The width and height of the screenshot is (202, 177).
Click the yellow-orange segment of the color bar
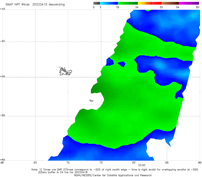tap(145, 3)
